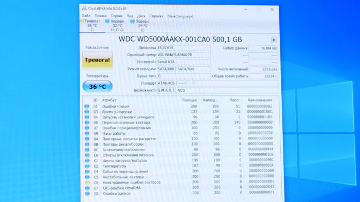Click the Возможности field S.M.A.R.T., NCQ
This screenshot has height=202, width=360.
[x=218, y=90]
